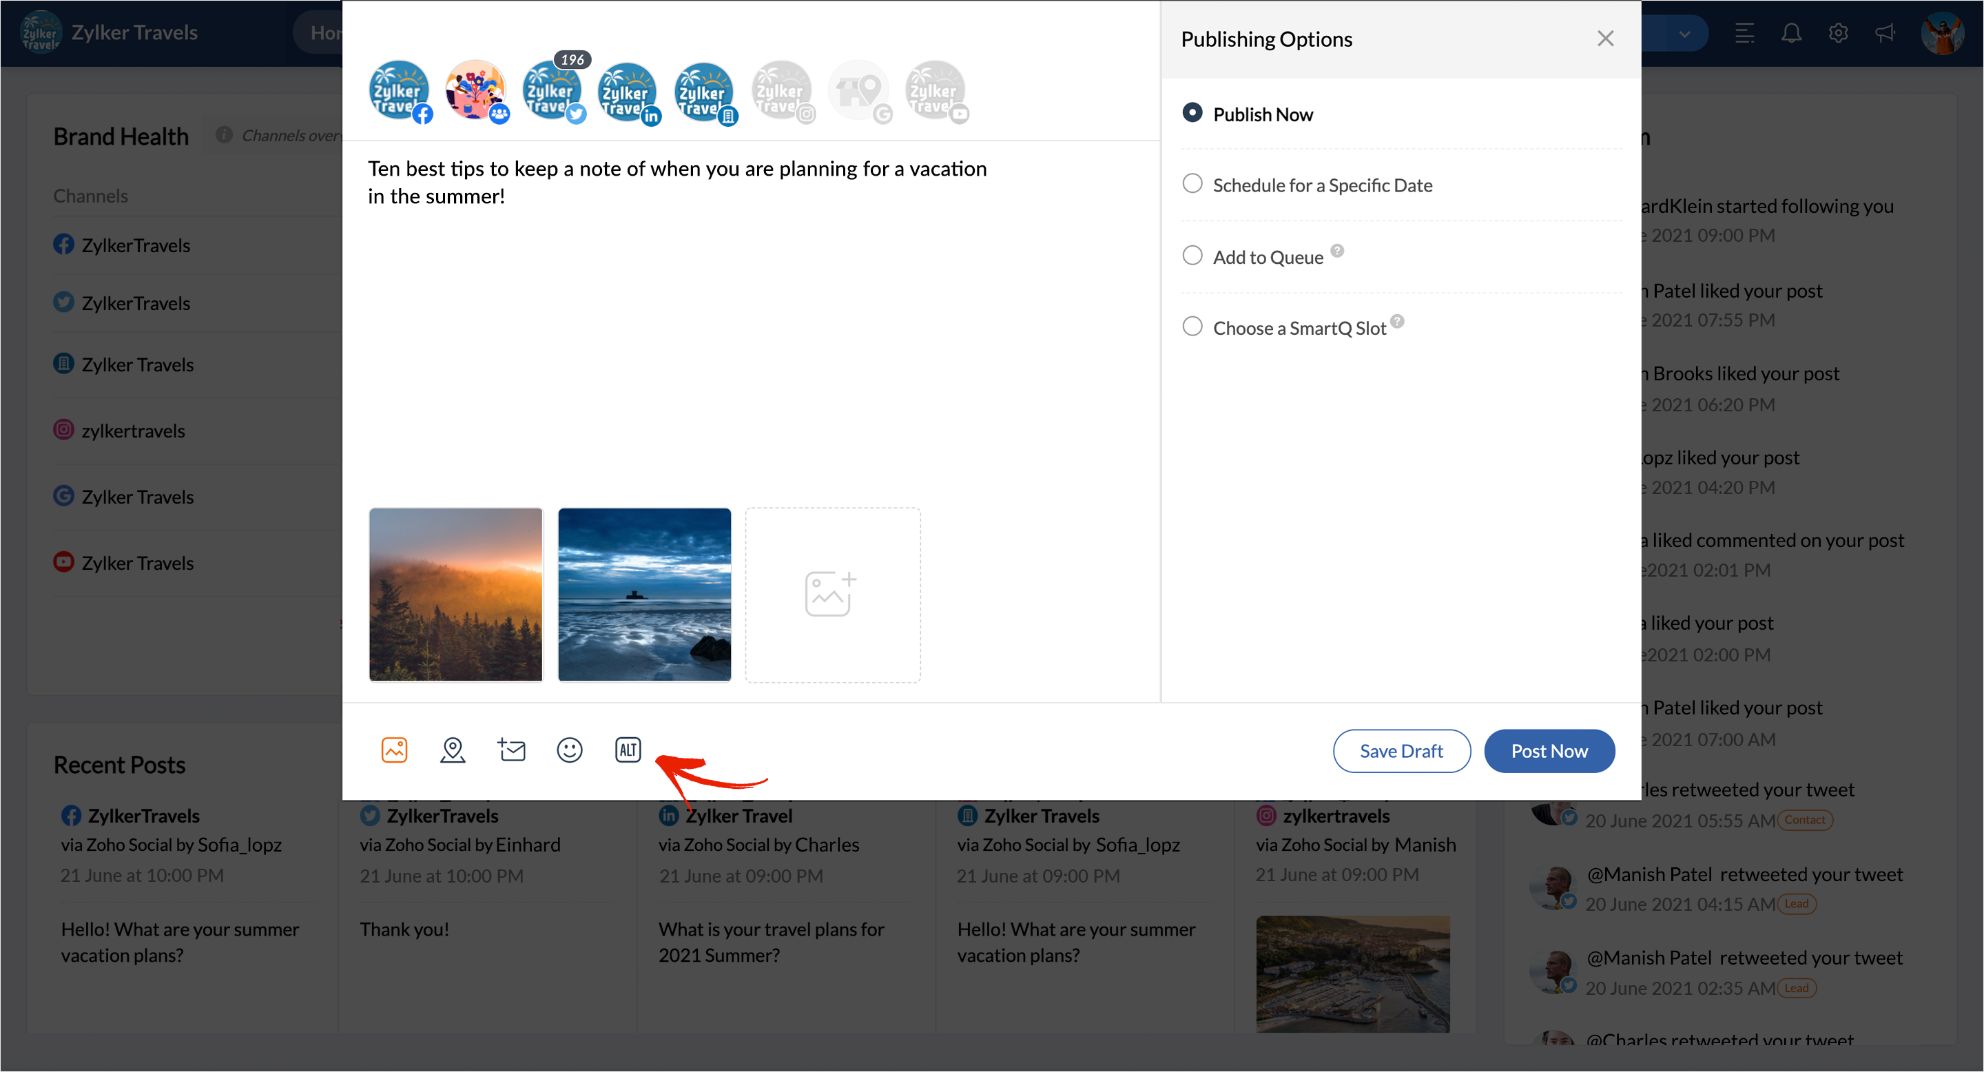Toggle the Twitter channel avatar with 196 badge
The image size is (1984, 1072).
click(551, 91)
